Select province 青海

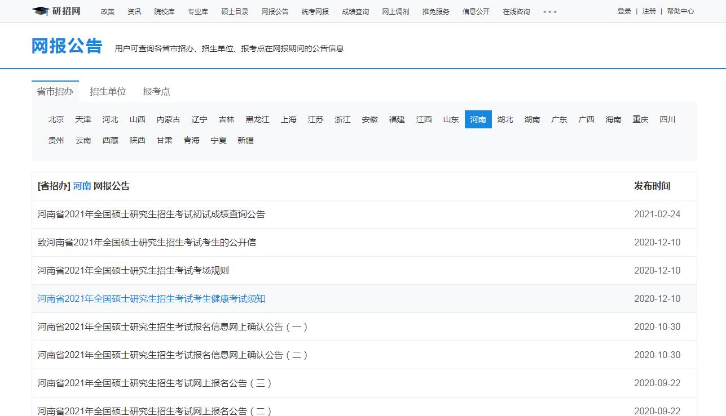point(191,140)
